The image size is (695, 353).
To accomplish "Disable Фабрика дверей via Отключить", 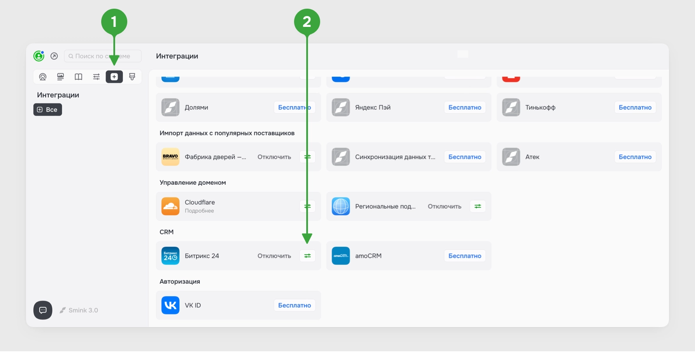I will [x=274, y=157].
